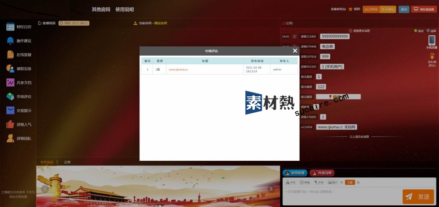The height and width of the screenshot is (207, 439).
Task: Open 交易提示 envelope item in sidebar
Action: coord(19,111)
